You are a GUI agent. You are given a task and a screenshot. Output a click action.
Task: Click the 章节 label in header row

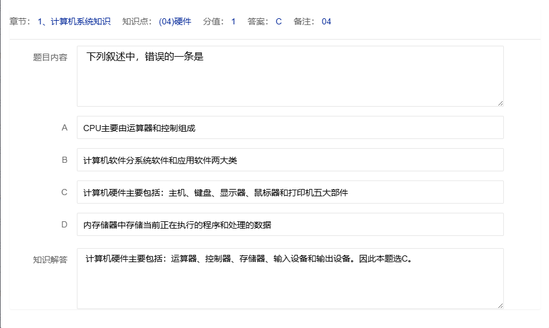click(x=21, y=21)
